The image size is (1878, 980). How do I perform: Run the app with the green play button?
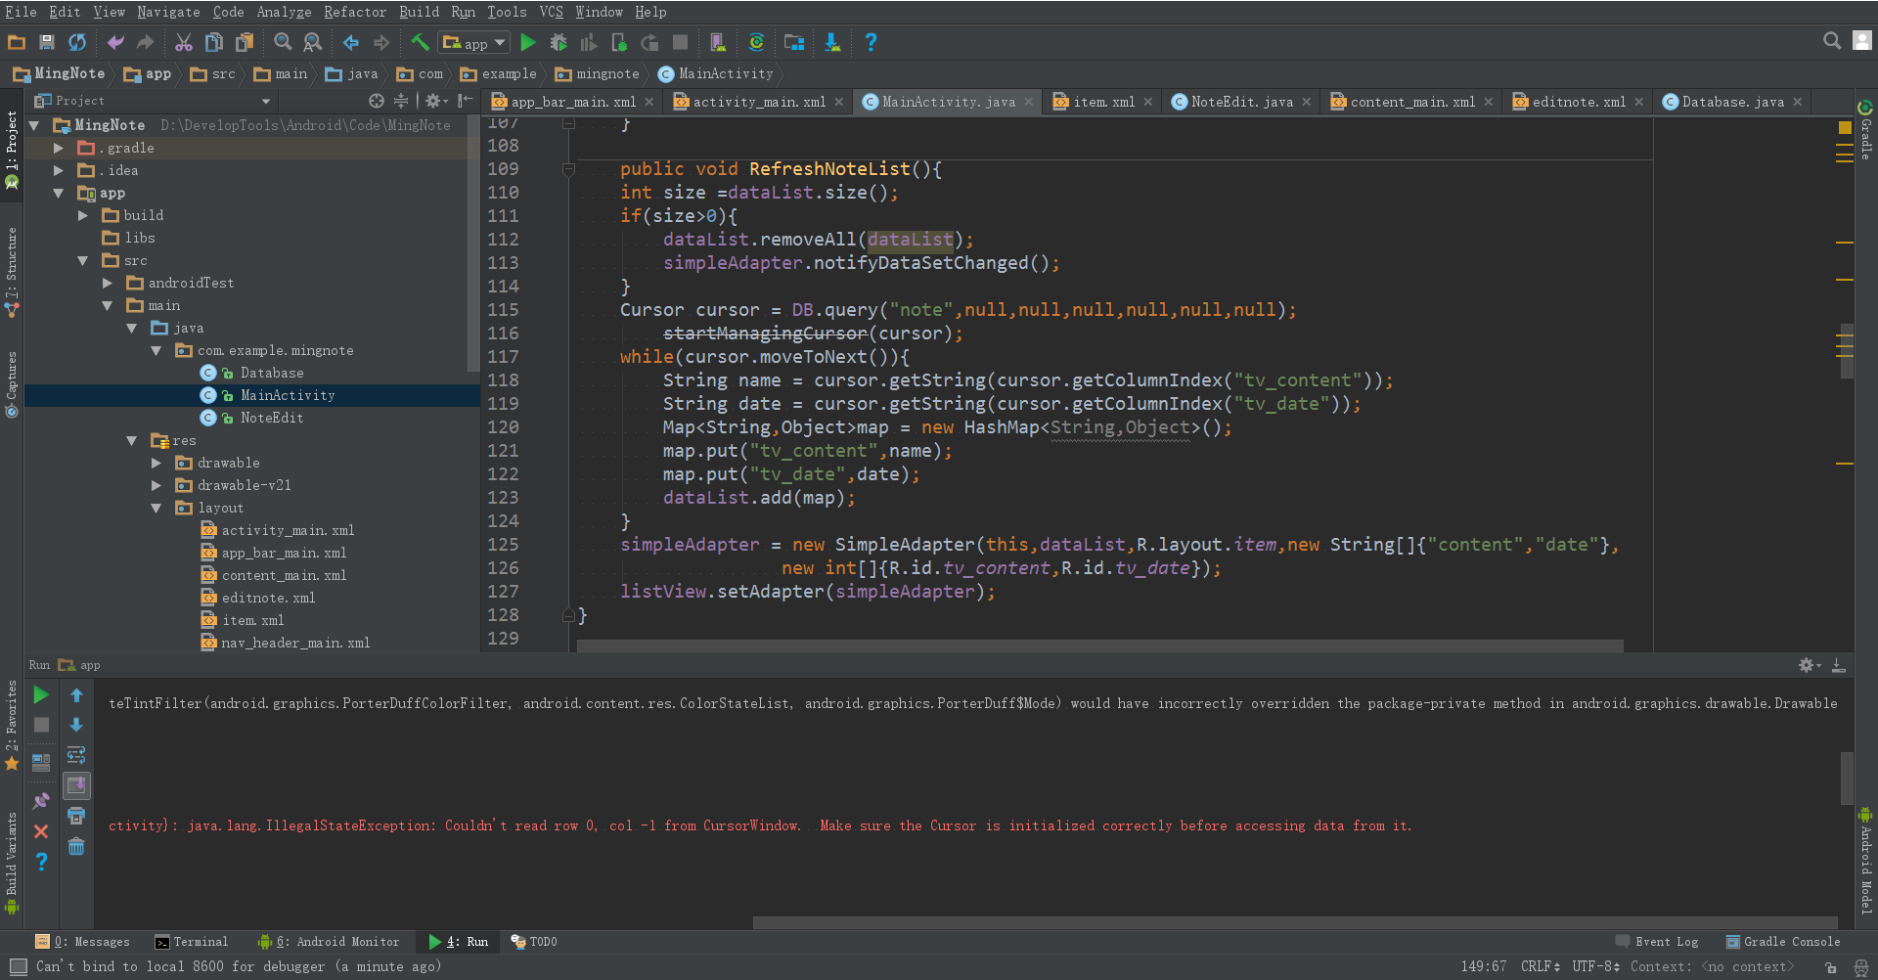[528, 42]
